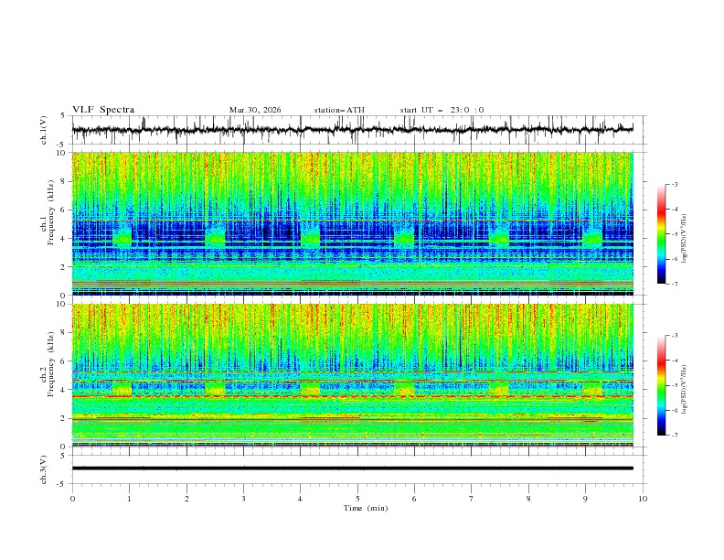Click the flat ch.3 voltage trace
The image size is (724, 560).
tap(352, 468)
